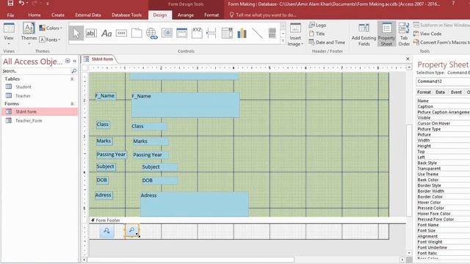The width and height of the screenshot is (470, 264).
Task: Click Add Existing Fields
Action: [364, 34]
